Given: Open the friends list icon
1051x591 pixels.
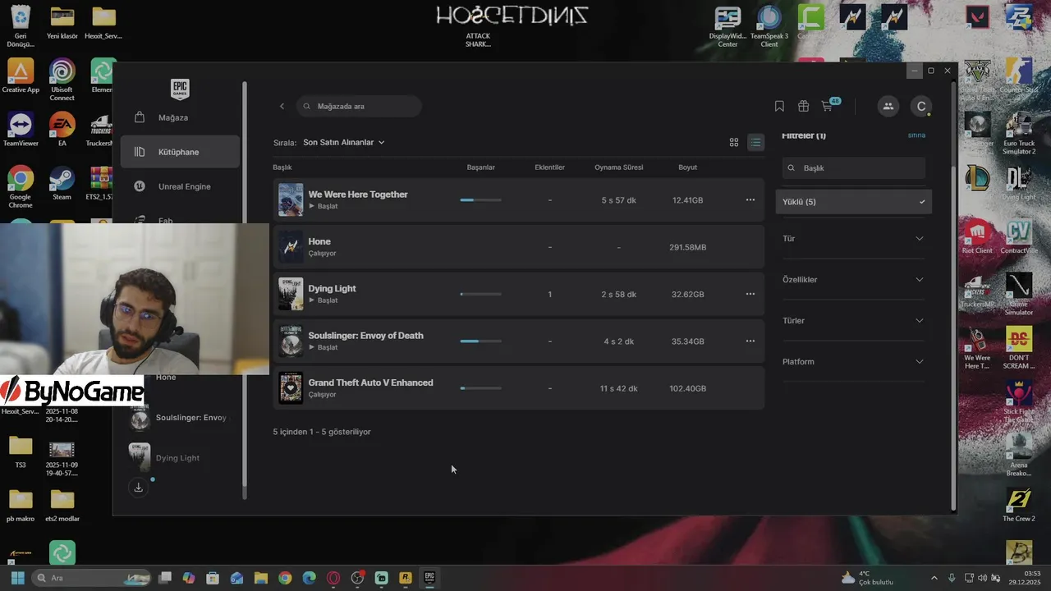Looking at the screenshot, I should (888, 106).
